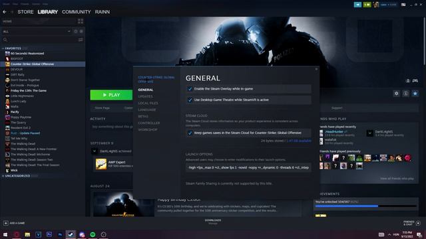Select Friday the 13th: The Game
This screenshot has width=426, height=239.
tap(29, 91)
